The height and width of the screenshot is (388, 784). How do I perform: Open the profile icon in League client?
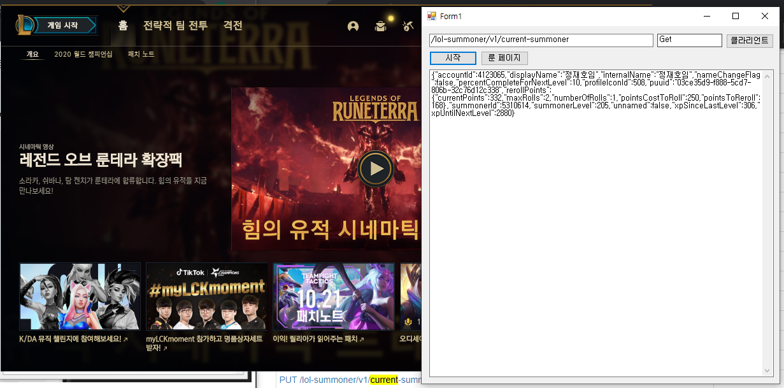[x=353, y=26]
